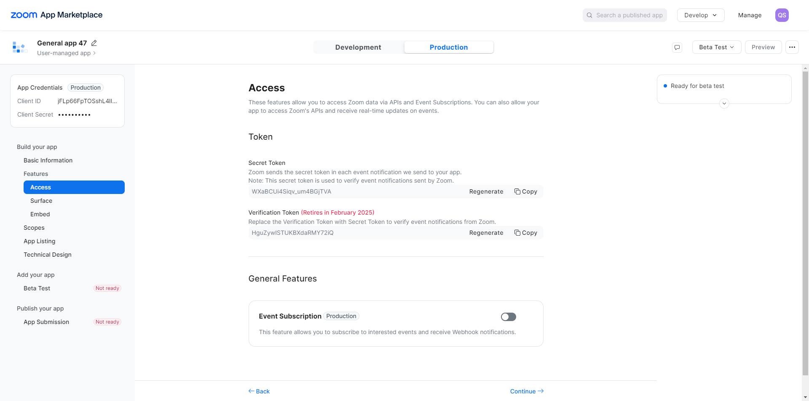This screenshot has width=809, height=401.
Task: Open the Beta Test dropdown
Action: [716, 47]
